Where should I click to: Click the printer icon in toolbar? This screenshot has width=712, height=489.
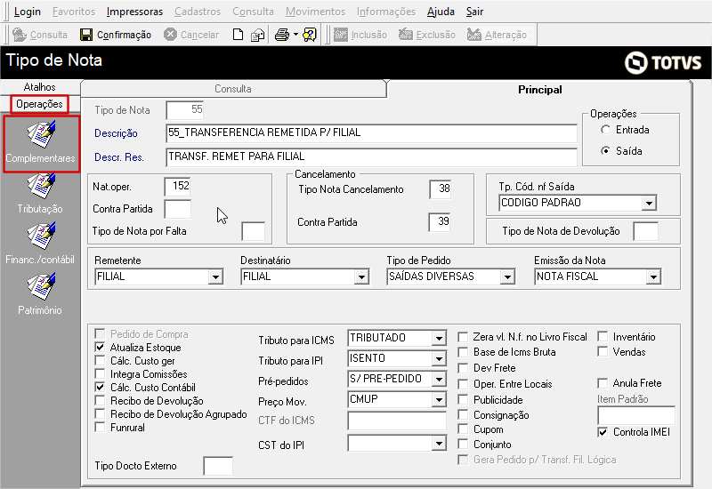point(282,35)
